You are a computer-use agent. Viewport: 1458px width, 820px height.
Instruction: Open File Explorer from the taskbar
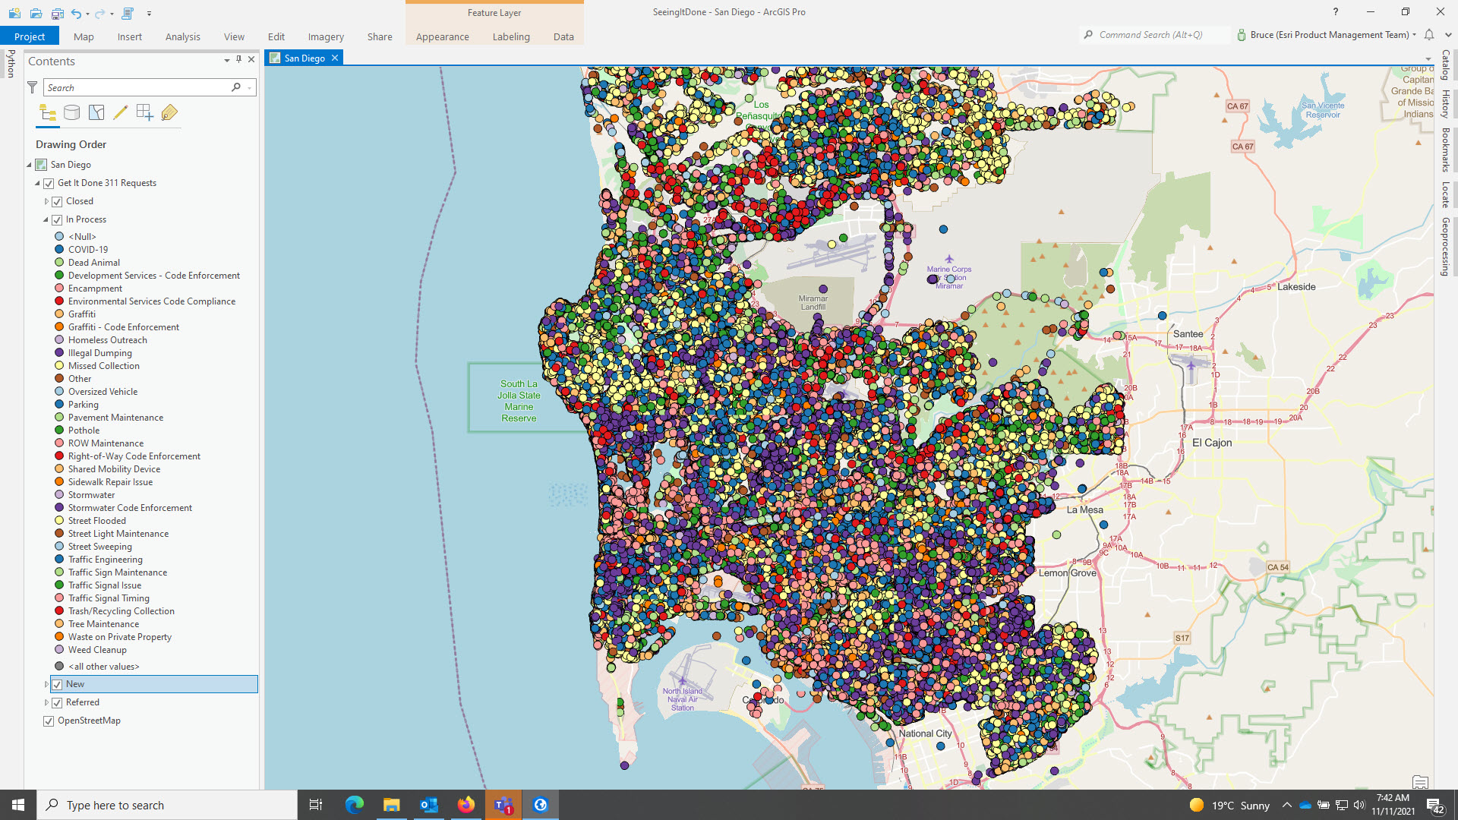point(391,805)
